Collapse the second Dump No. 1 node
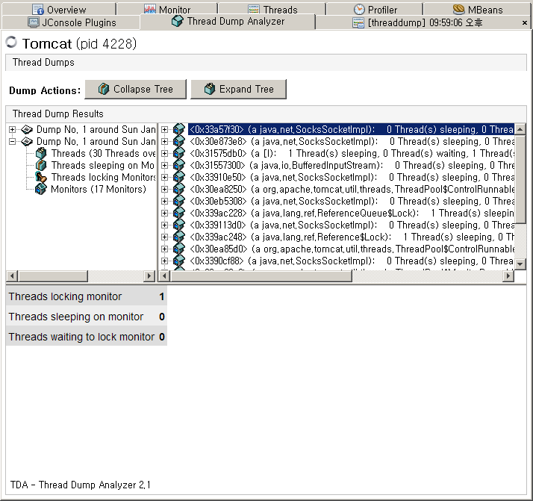 click(x=12, y=141)
